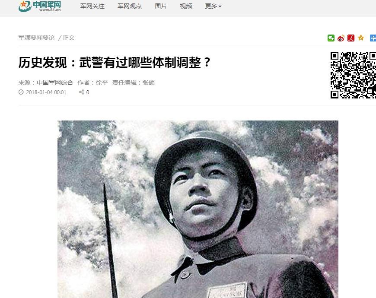Click the blue plus more-share icon
Image resolution: width=376 pixels, height=298 pixels.
(x=373, y=38)
